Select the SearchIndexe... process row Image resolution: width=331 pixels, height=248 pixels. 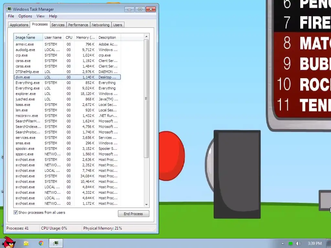(67, 127)
